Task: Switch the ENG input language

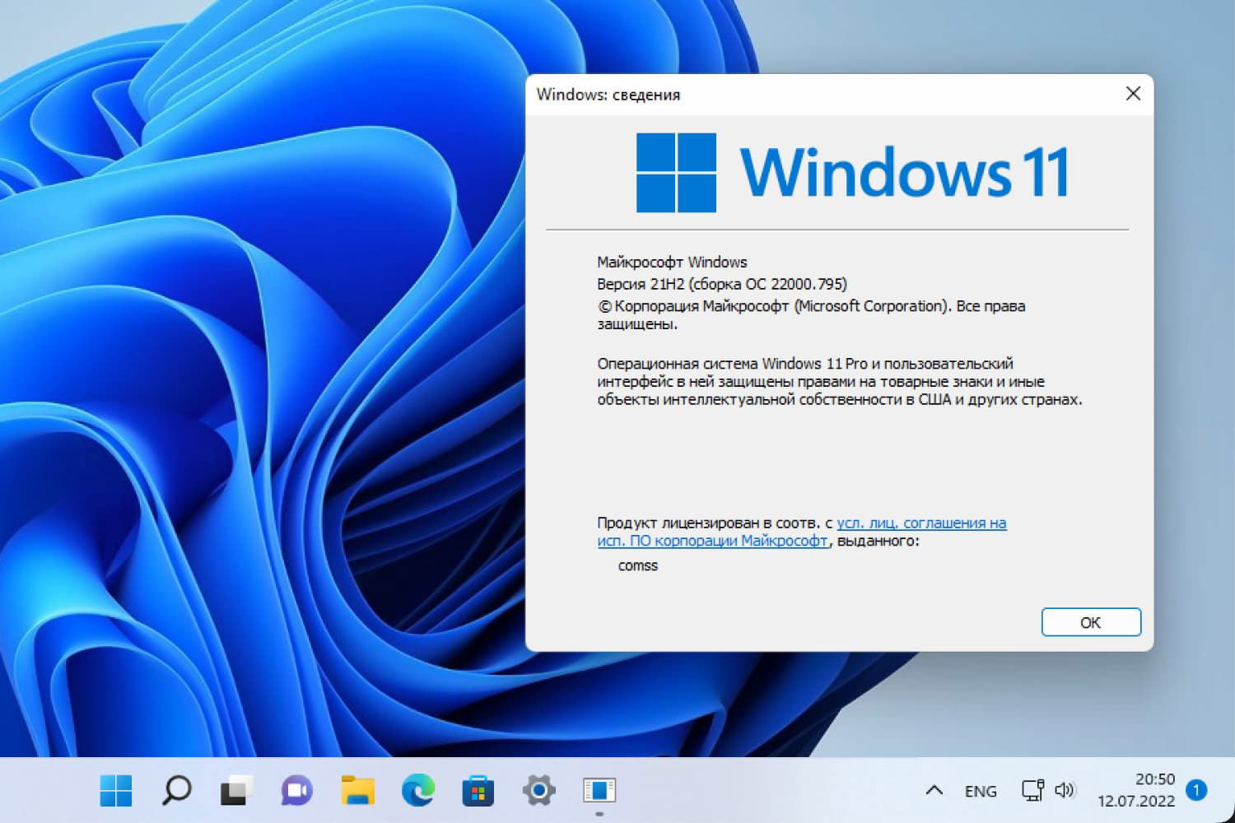Action: click(980, 790)
